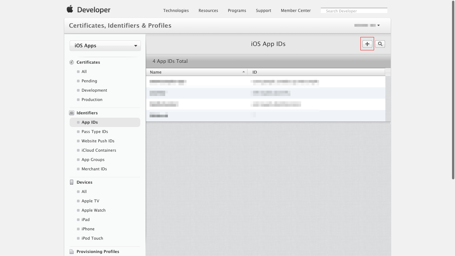
Task: Open the Resources menu
Action: coord(208,11)
